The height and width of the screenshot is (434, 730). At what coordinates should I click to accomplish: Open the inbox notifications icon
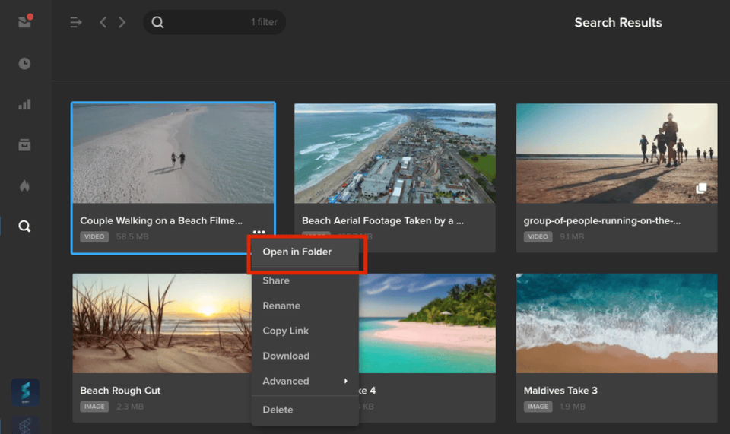[x=24, y=21]
